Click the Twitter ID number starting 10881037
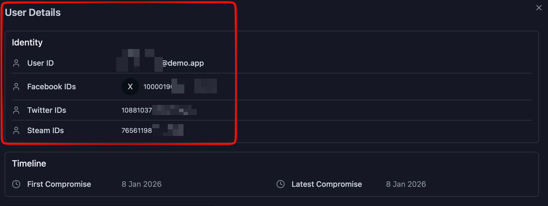 [x=137, y=110]
